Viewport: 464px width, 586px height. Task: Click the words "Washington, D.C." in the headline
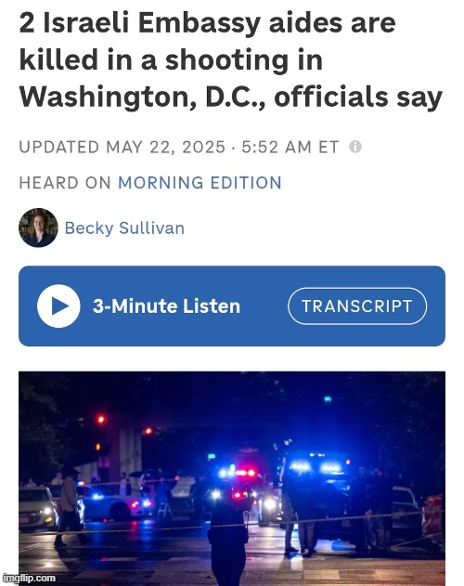coord(142,98)
